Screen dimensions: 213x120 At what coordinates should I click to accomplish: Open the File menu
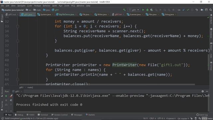click(x=2, y=6)
